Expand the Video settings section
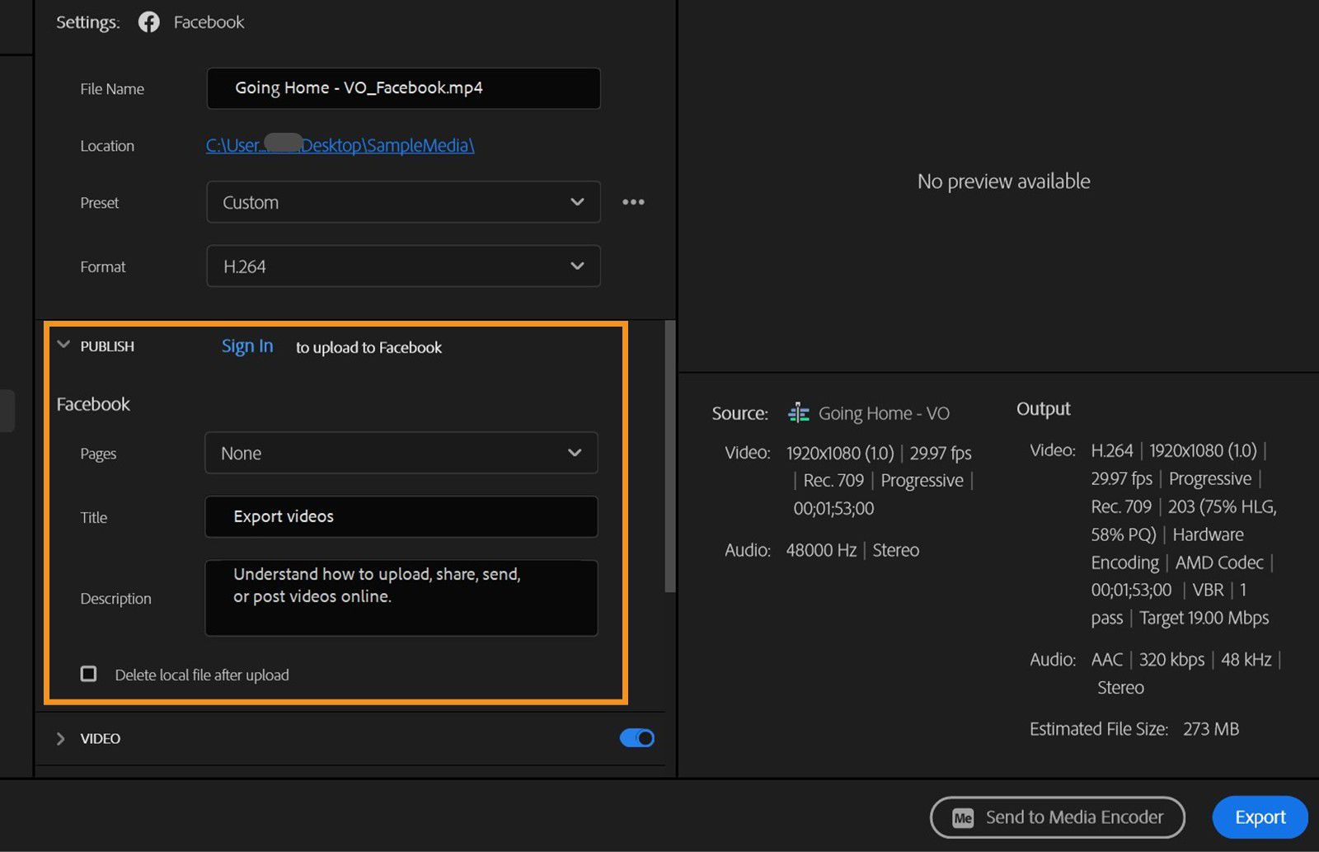1319x852 pixels. click(60, 738)
